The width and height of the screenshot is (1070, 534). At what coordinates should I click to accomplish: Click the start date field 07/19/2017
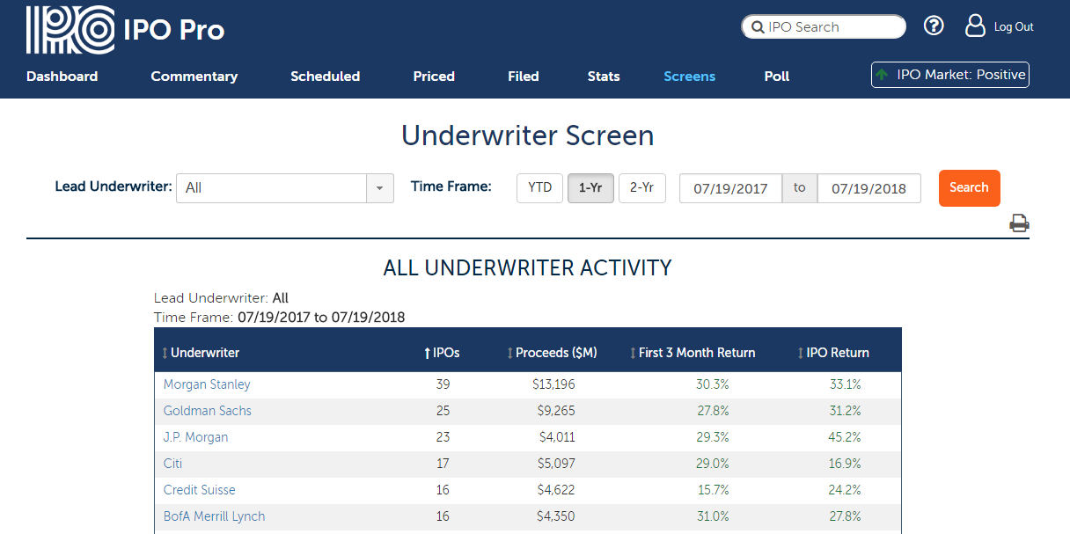click(x=730, y=188)
